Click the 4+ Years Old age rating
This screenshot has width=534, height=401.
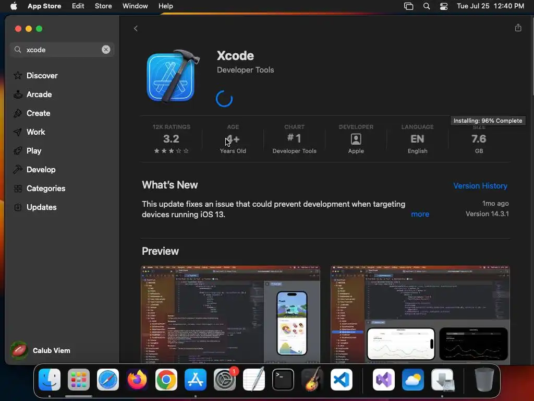(233, 139)
